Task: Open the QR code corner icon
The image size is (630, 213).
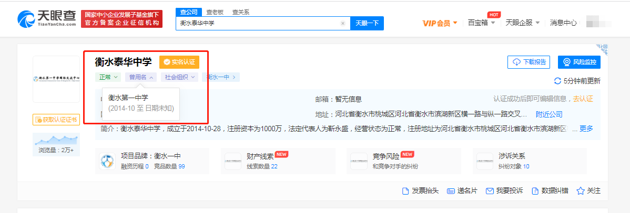Action: [602, 50]
